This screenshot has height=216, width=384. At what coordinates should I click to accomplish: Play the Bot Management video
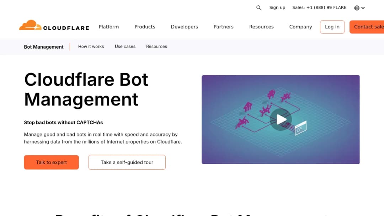281,119
